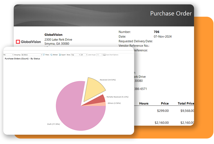Click the Refresh arrows icon
214x144 pixels.
(51, 55)
